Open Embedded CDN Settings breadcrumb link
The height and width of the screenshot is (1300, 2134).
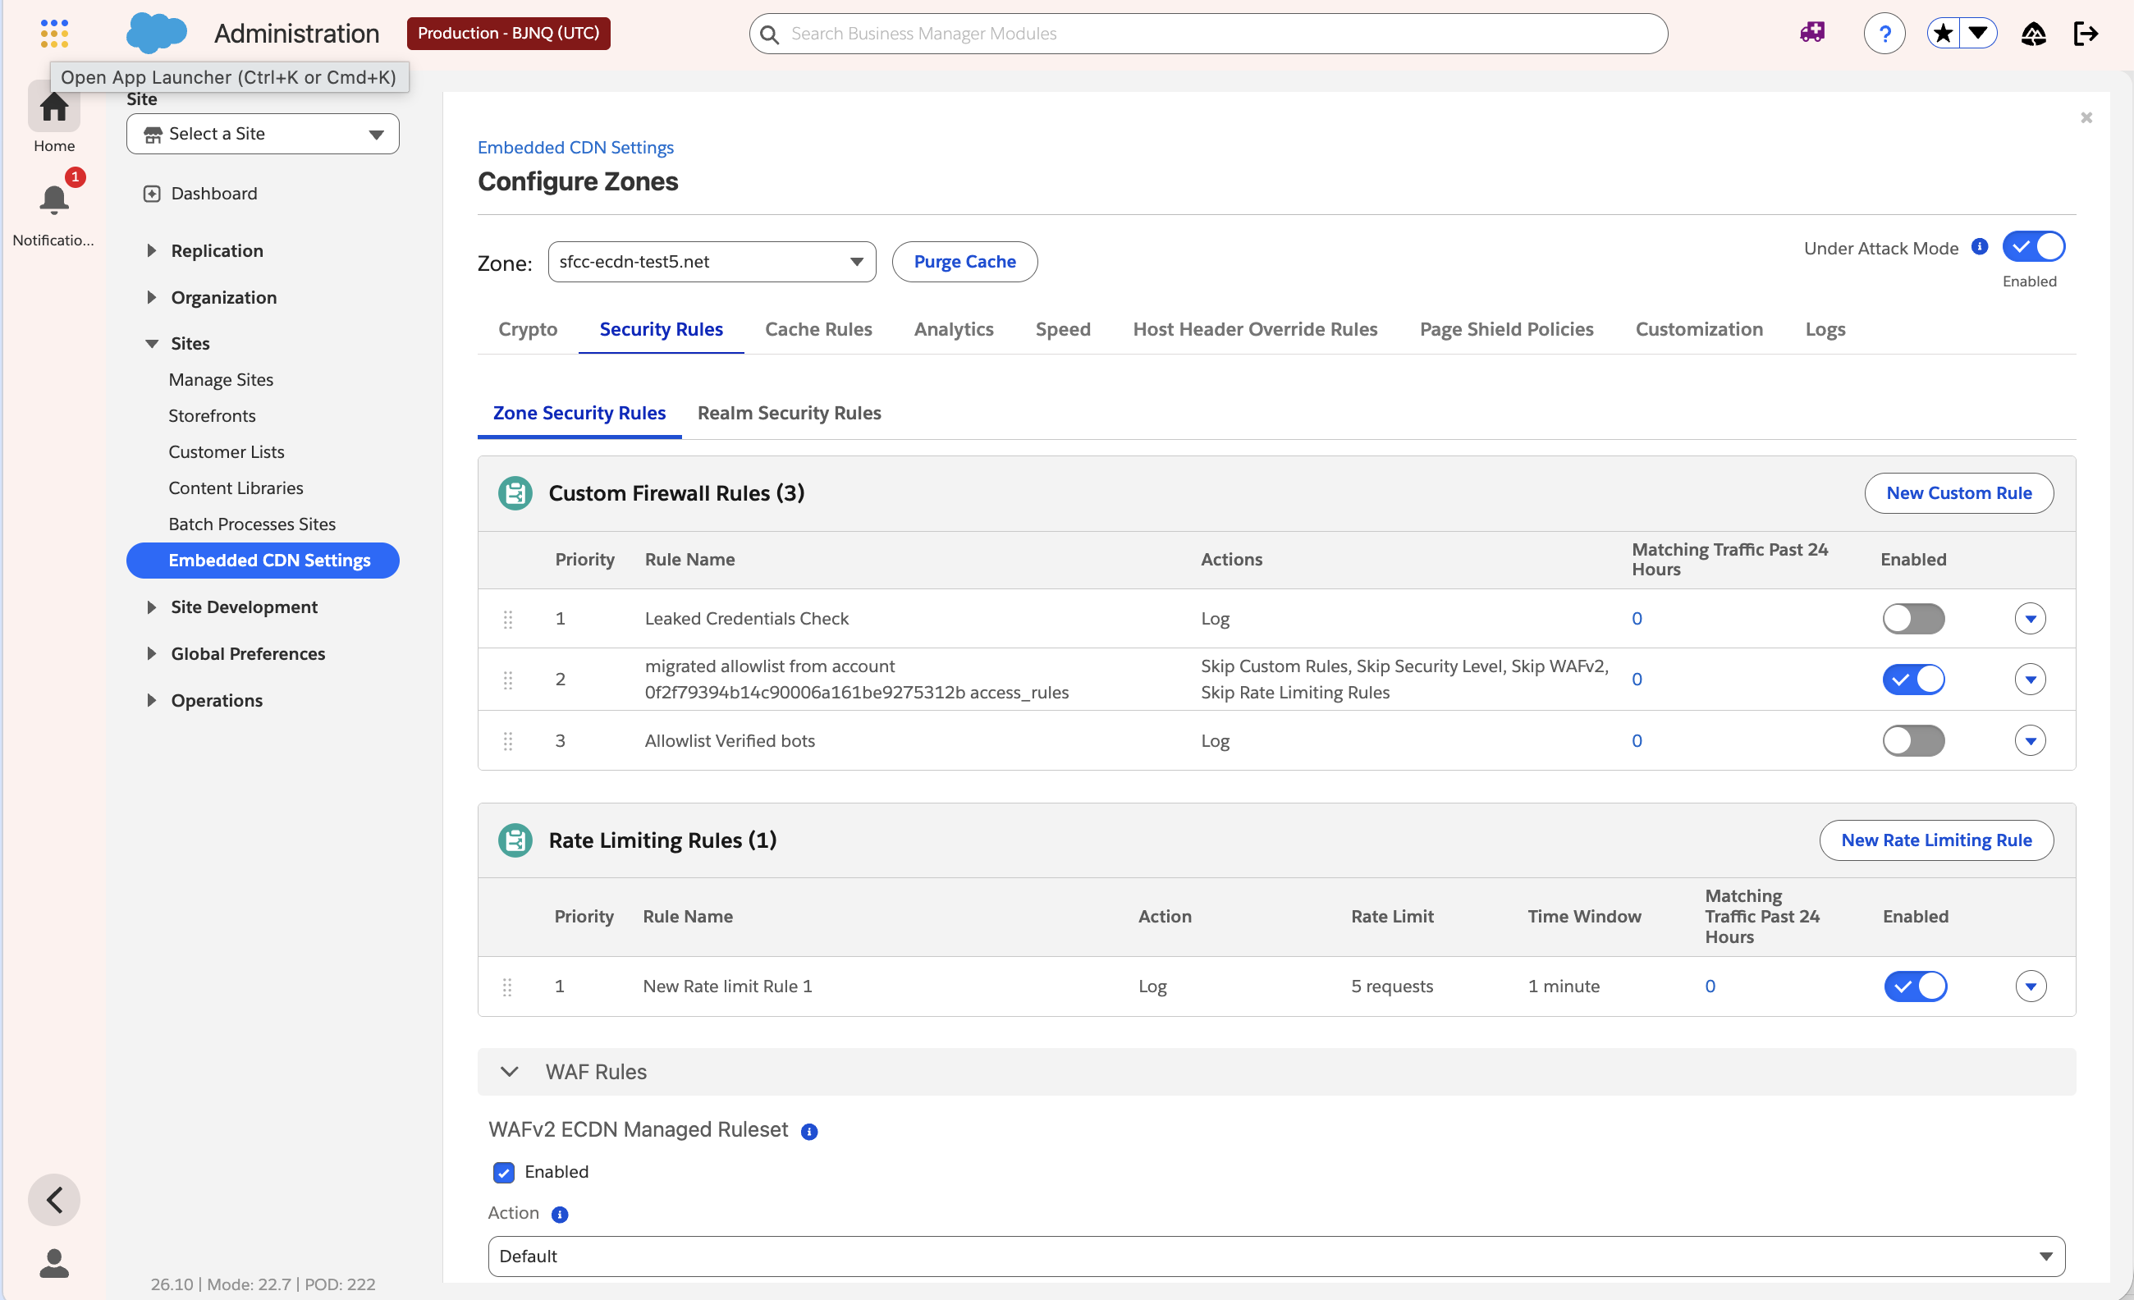(575, 147)
